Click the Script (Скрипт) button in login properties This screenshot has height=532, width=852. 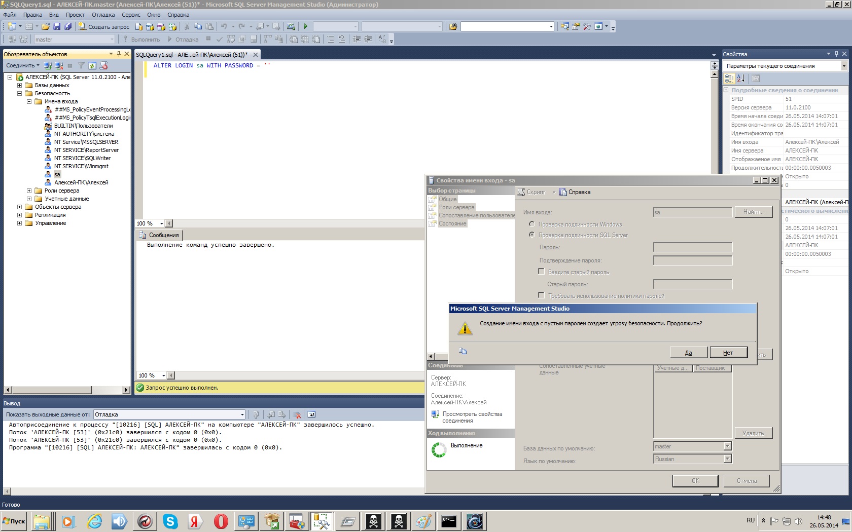531,192
